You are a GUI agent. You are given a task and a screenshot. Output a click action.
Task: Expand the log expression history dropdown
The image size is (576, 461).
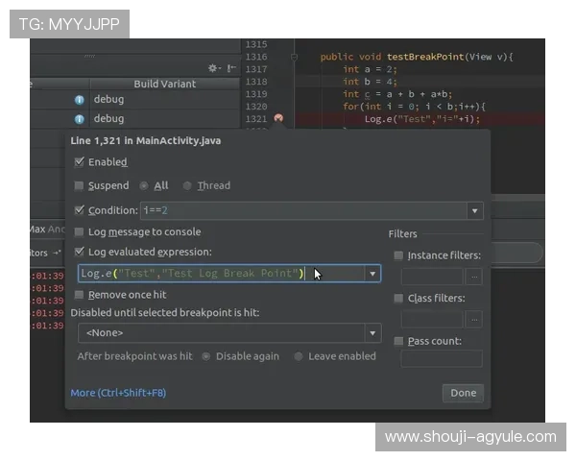[372, 274]
